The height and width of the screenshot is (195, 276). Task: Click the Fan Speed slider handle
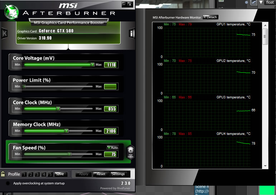point(70,154)
